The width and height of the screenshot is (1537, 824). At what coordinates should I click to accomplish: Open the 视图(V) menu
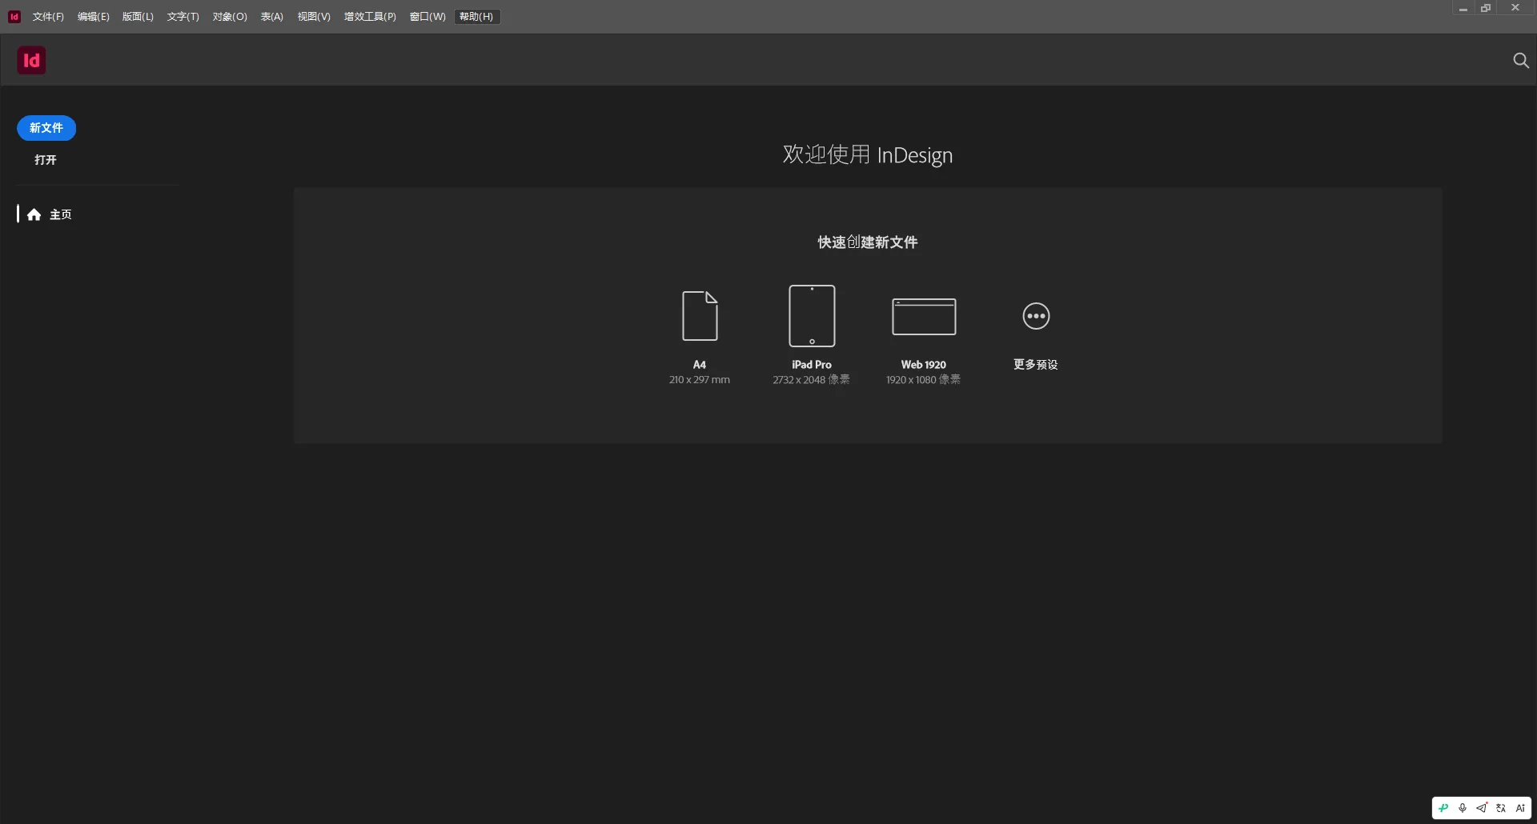[x=314, y=17]
